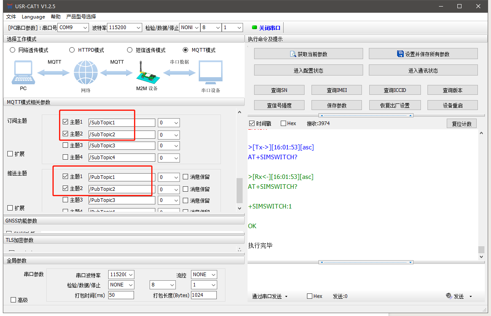Image resolution: width=491 pixels, height=316 pixels.
Task: Select the HTTPD mode radio button
Action: tap(72, 50)
